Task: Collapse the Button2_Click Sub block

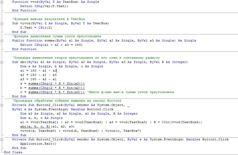Action: pyautogui.click(x=2, y=105)
